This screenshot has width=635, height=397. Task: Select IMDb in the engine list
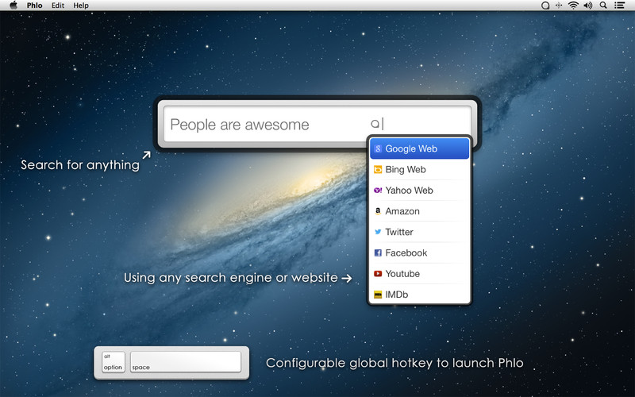tap(419, 295)
